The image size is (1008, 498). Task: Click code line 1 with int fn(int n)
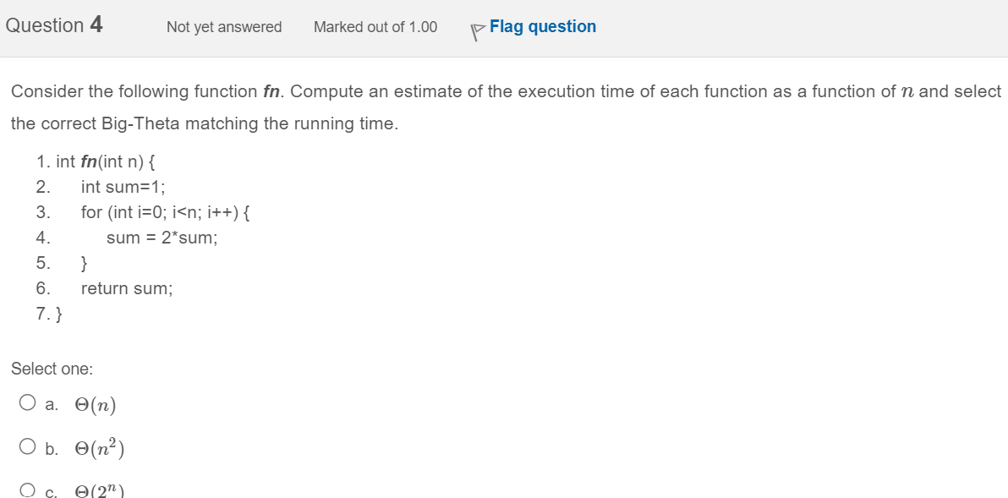click(x=95, y=161)
